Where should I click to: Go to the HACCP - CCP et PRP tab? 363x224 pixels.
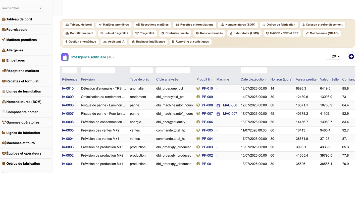coord(282,33)
